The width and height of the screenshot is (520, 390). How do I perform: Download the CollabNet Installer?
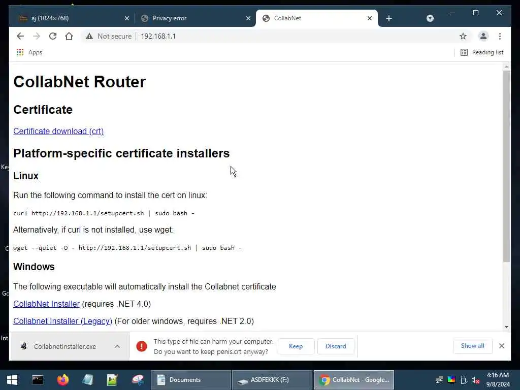point(46,304)
